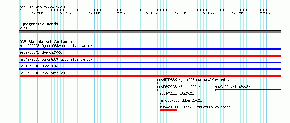Open the esv2758802 Redon2006 variant label
This screenshot has width=290, height=123.
(x=41, y=52)
